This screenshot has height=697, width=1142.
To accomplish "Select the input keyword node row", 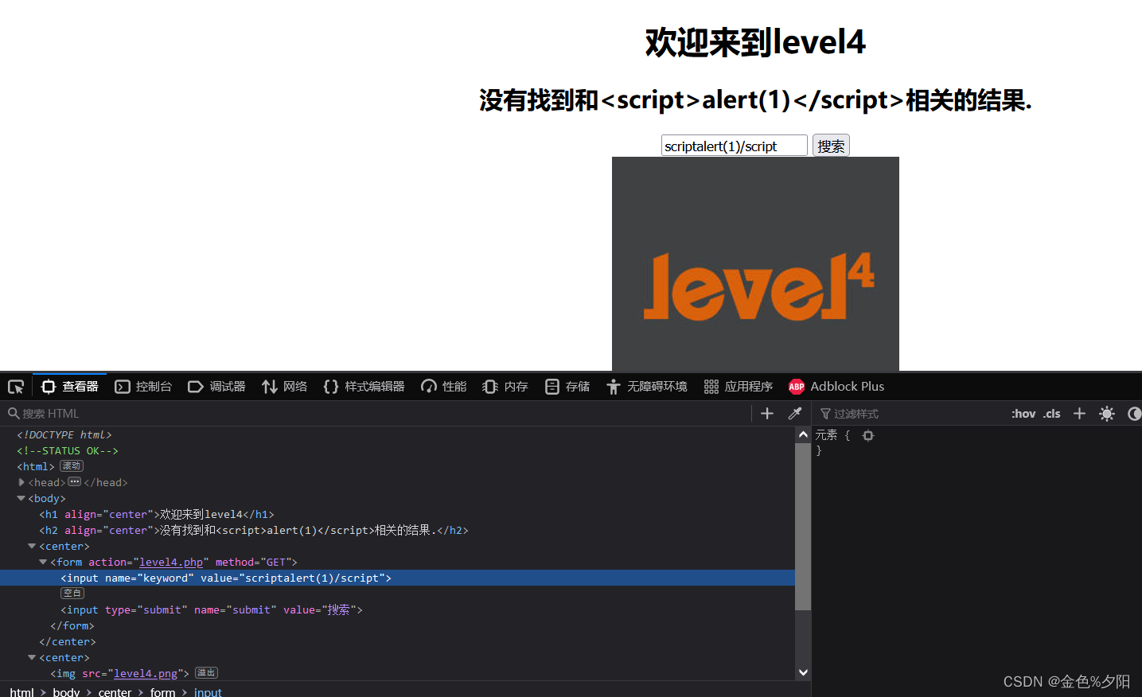I will click(397, 578).
